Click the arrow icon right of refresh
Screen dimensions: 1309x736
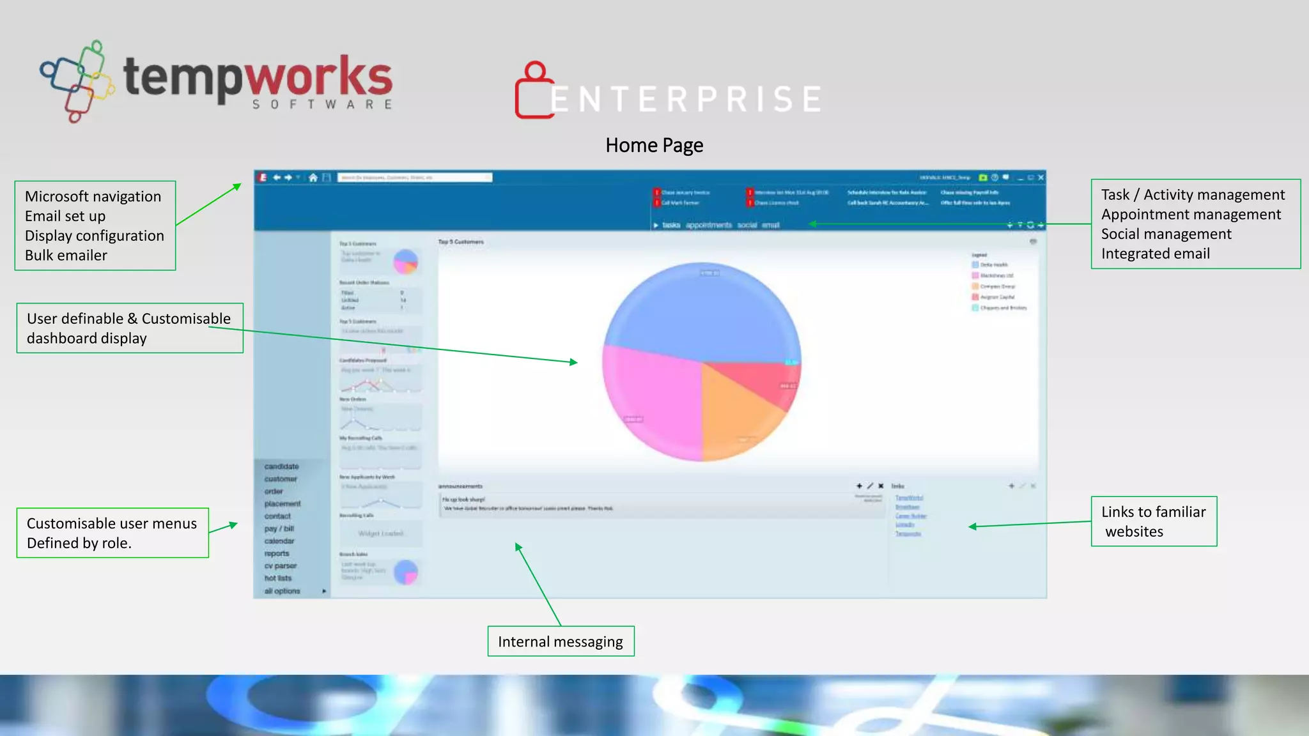coord(1041,225)
